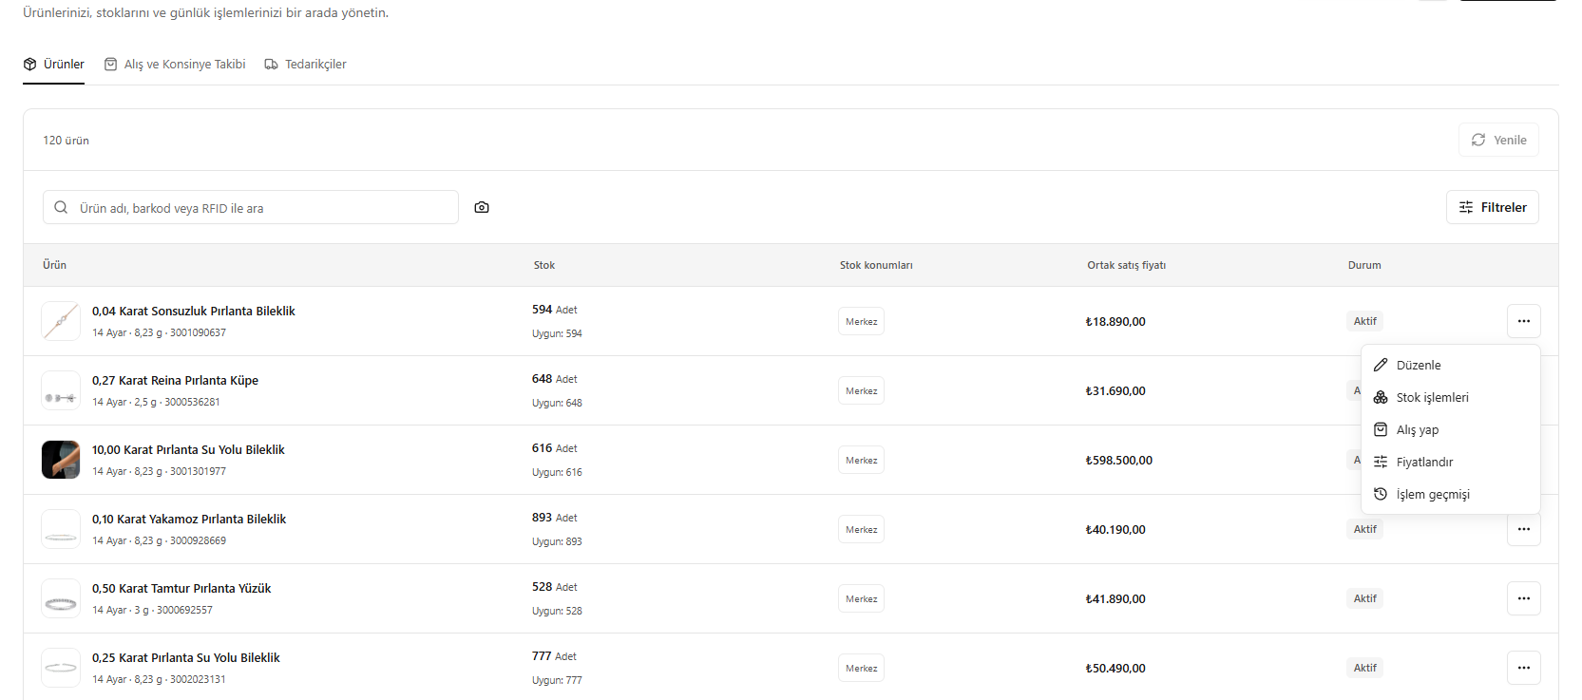Screen dimensions: 1582x700
Task: Open more options for Yakamoz Pırlanta Bileklik
Action: (1523, 530)
